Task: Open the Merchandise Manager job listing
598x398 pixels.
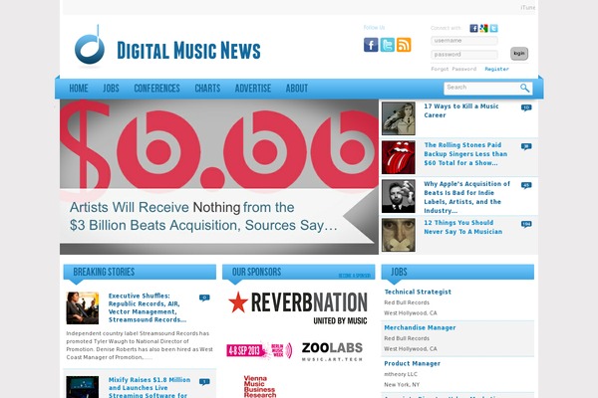Action: pyautogui.click(x=420, y=327)
